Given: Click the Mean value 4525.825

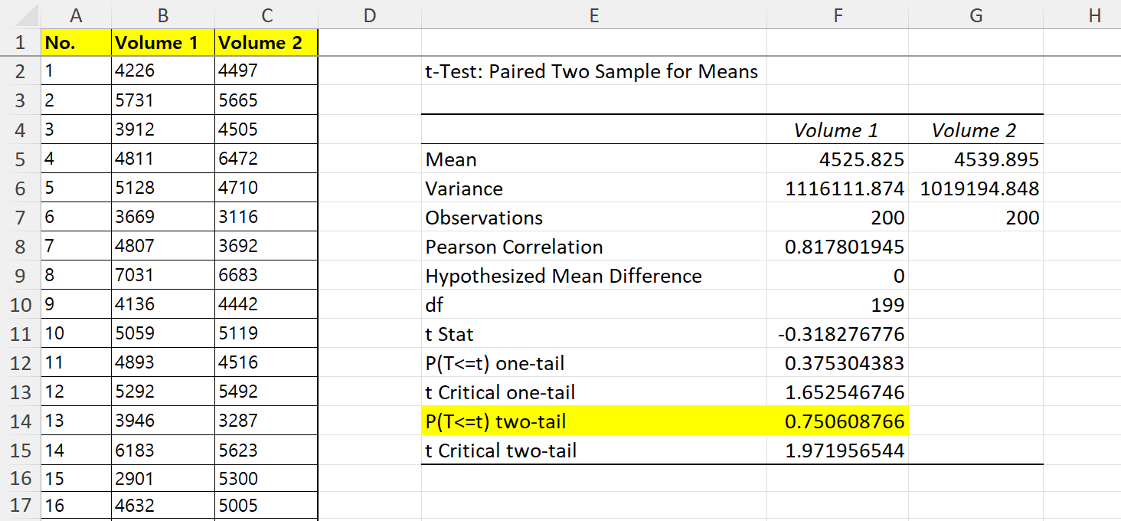Looking at the screenshot, I should pyautogui.click(x=838, y=159).
